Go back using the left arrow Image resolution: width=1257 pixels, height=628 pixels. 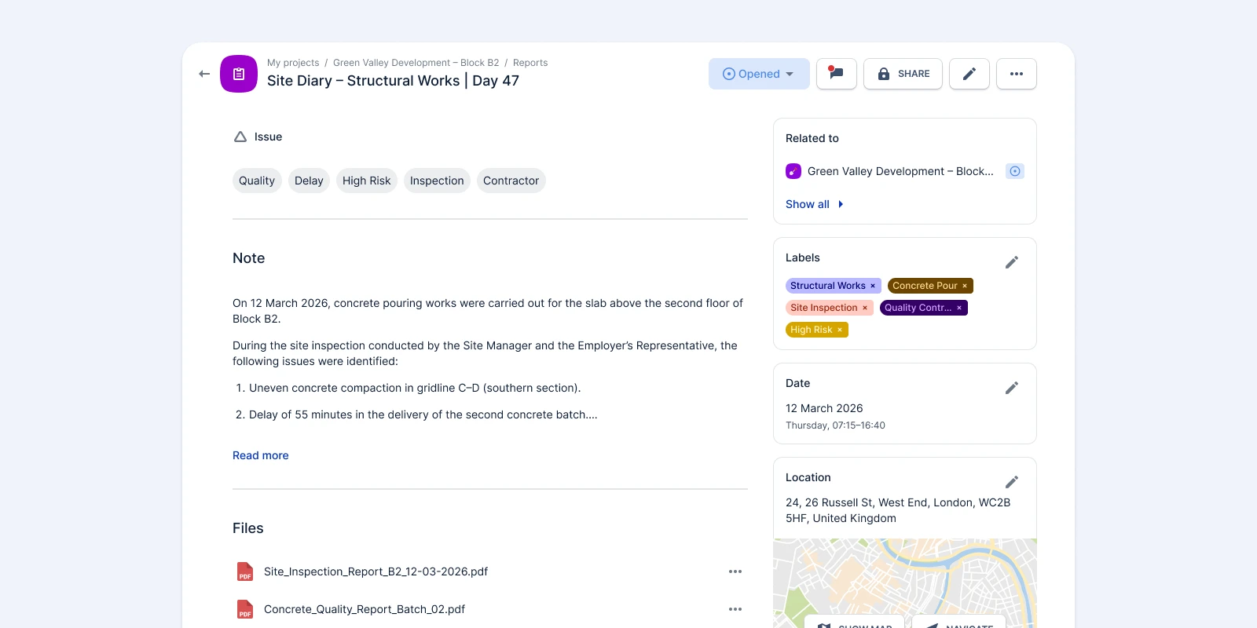coord(204,74)
